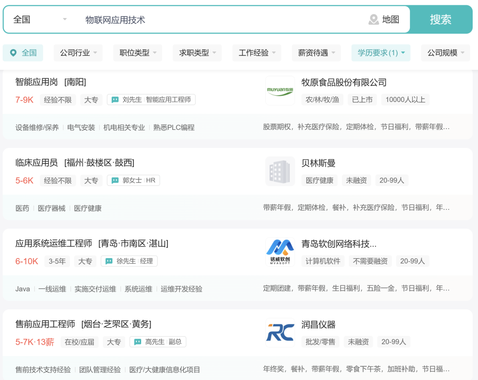
Task: Click the 售前技术支持经验 keyword
Action: click(x=43, y=370)
